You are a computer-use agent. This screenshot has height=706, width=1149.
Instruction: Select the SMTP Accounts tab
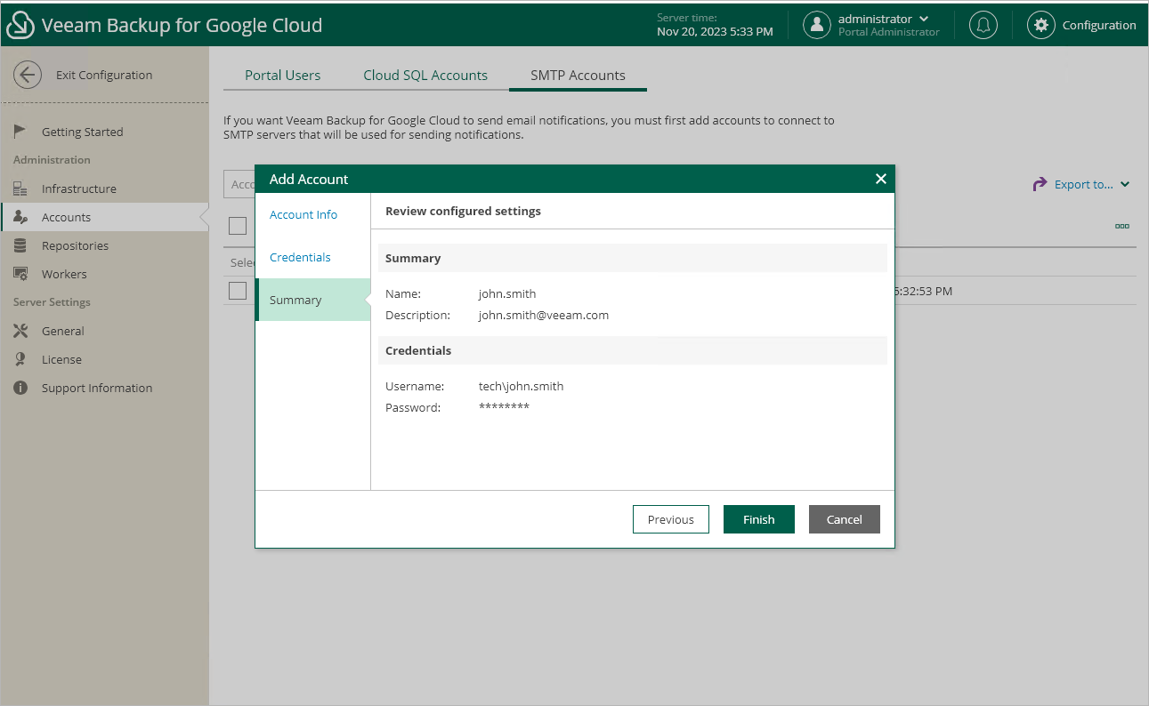click(578, 75)
